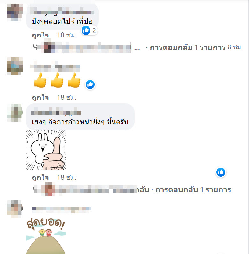Open the emoji commenter's profile picture
Screen dimensions: 249x254
15,66
